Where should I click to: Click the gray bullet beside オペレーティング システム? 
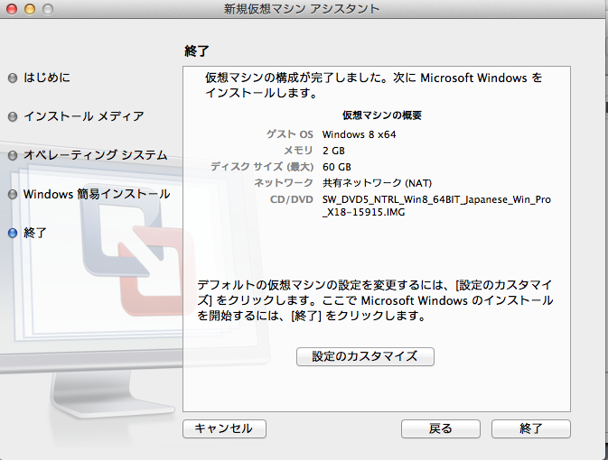click(13, 156)
